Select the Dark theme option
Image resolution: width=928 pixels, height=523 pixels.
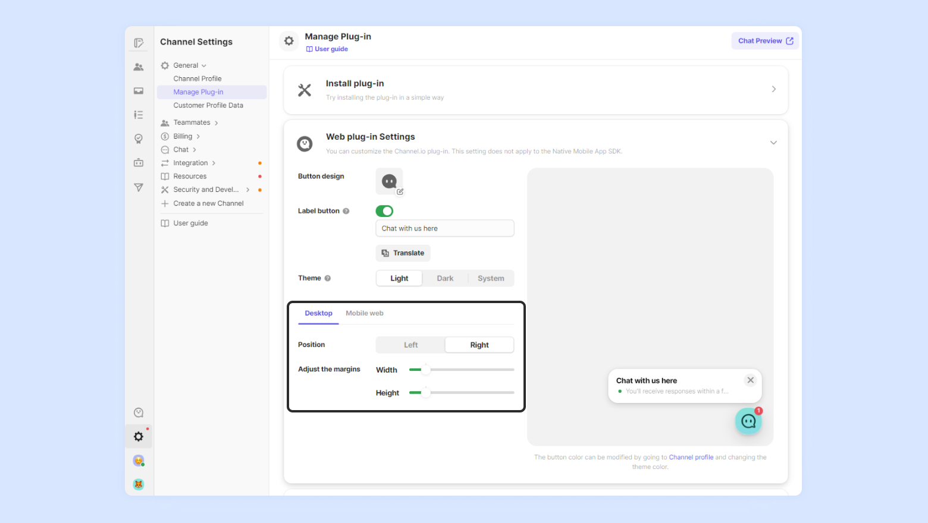(445, 278)
